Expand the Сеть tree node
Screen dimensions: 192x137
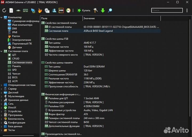click(2, 104)
